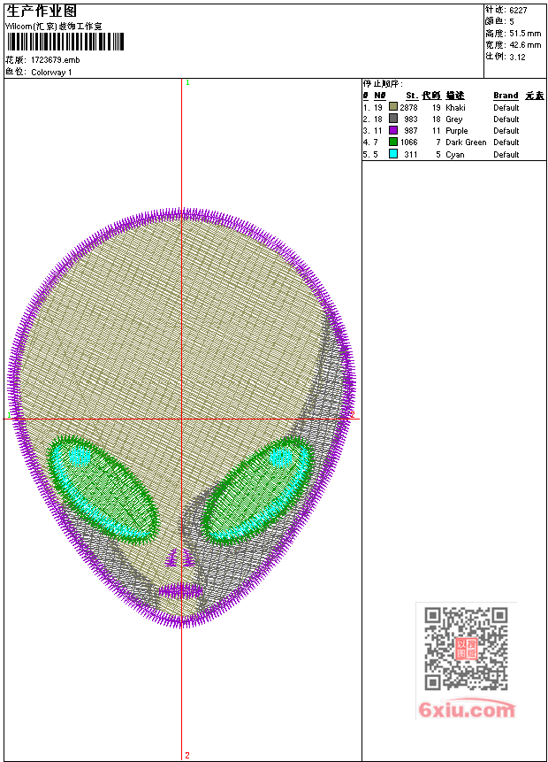Click the red logo inside QR code
Viewport: 548px width, 762px height.
coord(466,649)
